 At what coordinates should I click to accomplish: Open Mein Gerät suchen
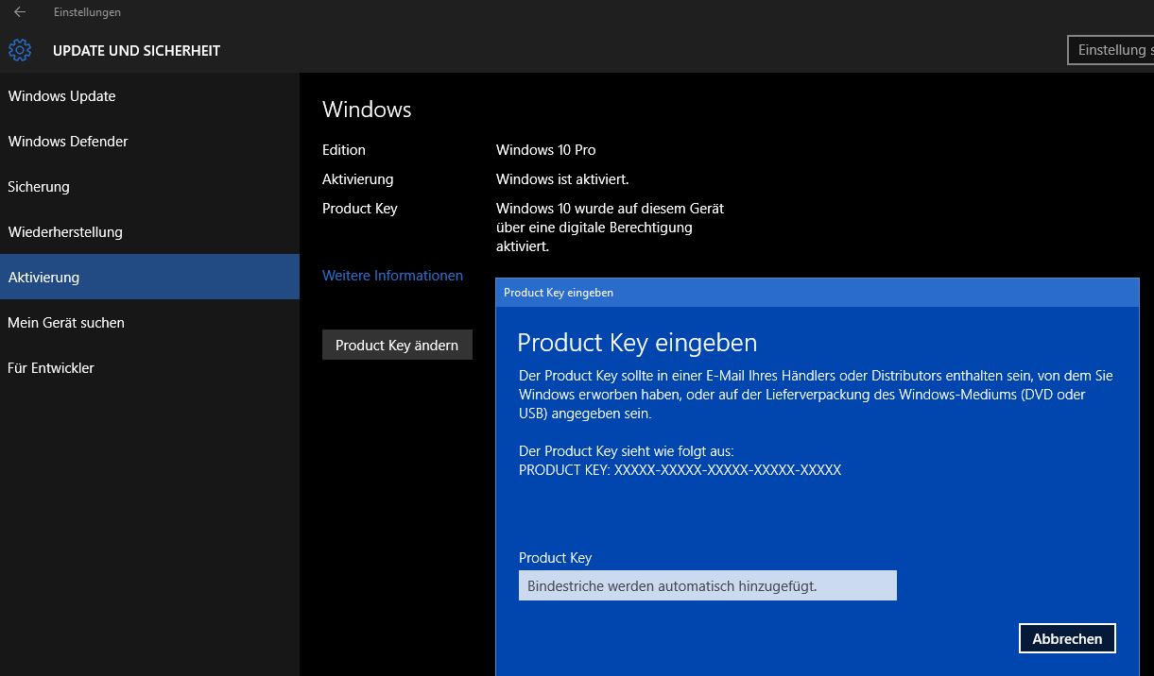tap(149, 323)
